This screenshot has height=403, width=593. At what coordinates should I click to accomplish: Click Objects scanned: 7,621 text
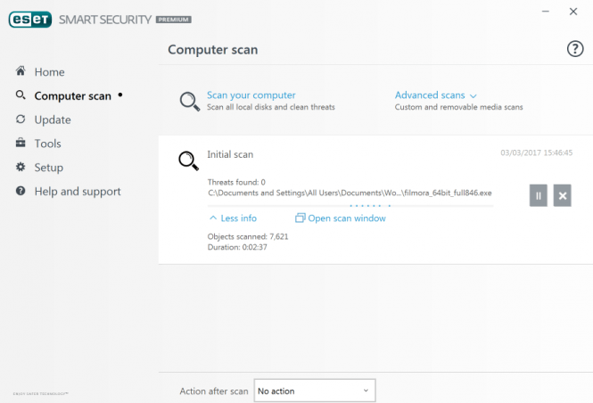pyautogui.click(x=248, y=236)
